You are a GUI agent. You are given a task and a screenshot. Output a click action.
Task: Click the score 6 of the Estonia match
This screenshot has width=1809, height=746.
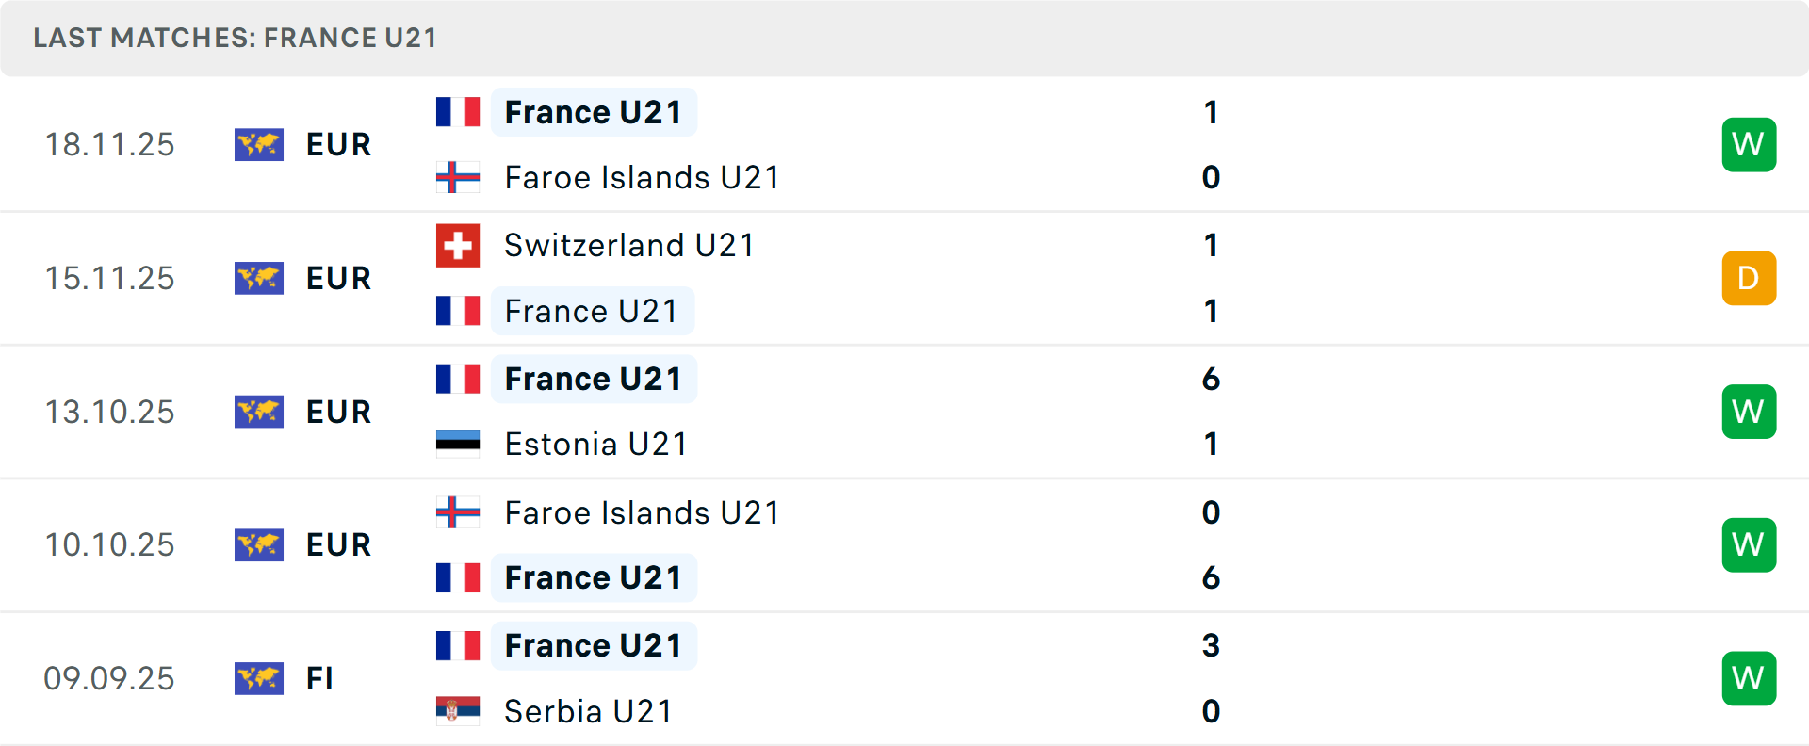(1212, 380)
